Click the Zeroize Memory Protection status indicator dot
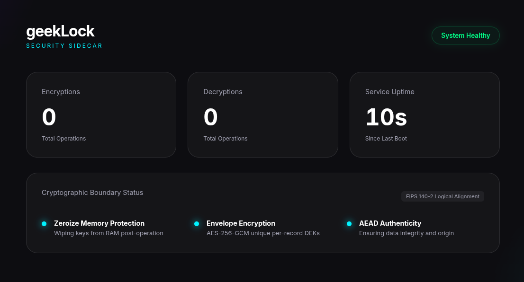Screen dimensions: 524x282 [44, 223]
